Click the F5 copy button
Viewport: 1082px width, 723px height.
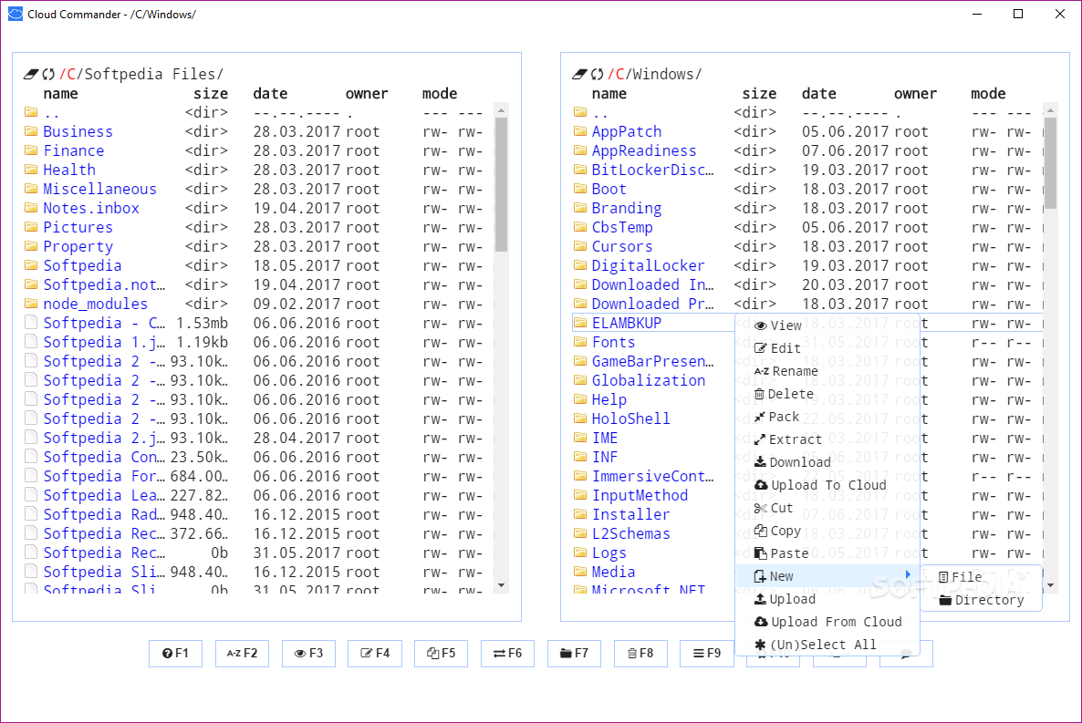(441, 654)
